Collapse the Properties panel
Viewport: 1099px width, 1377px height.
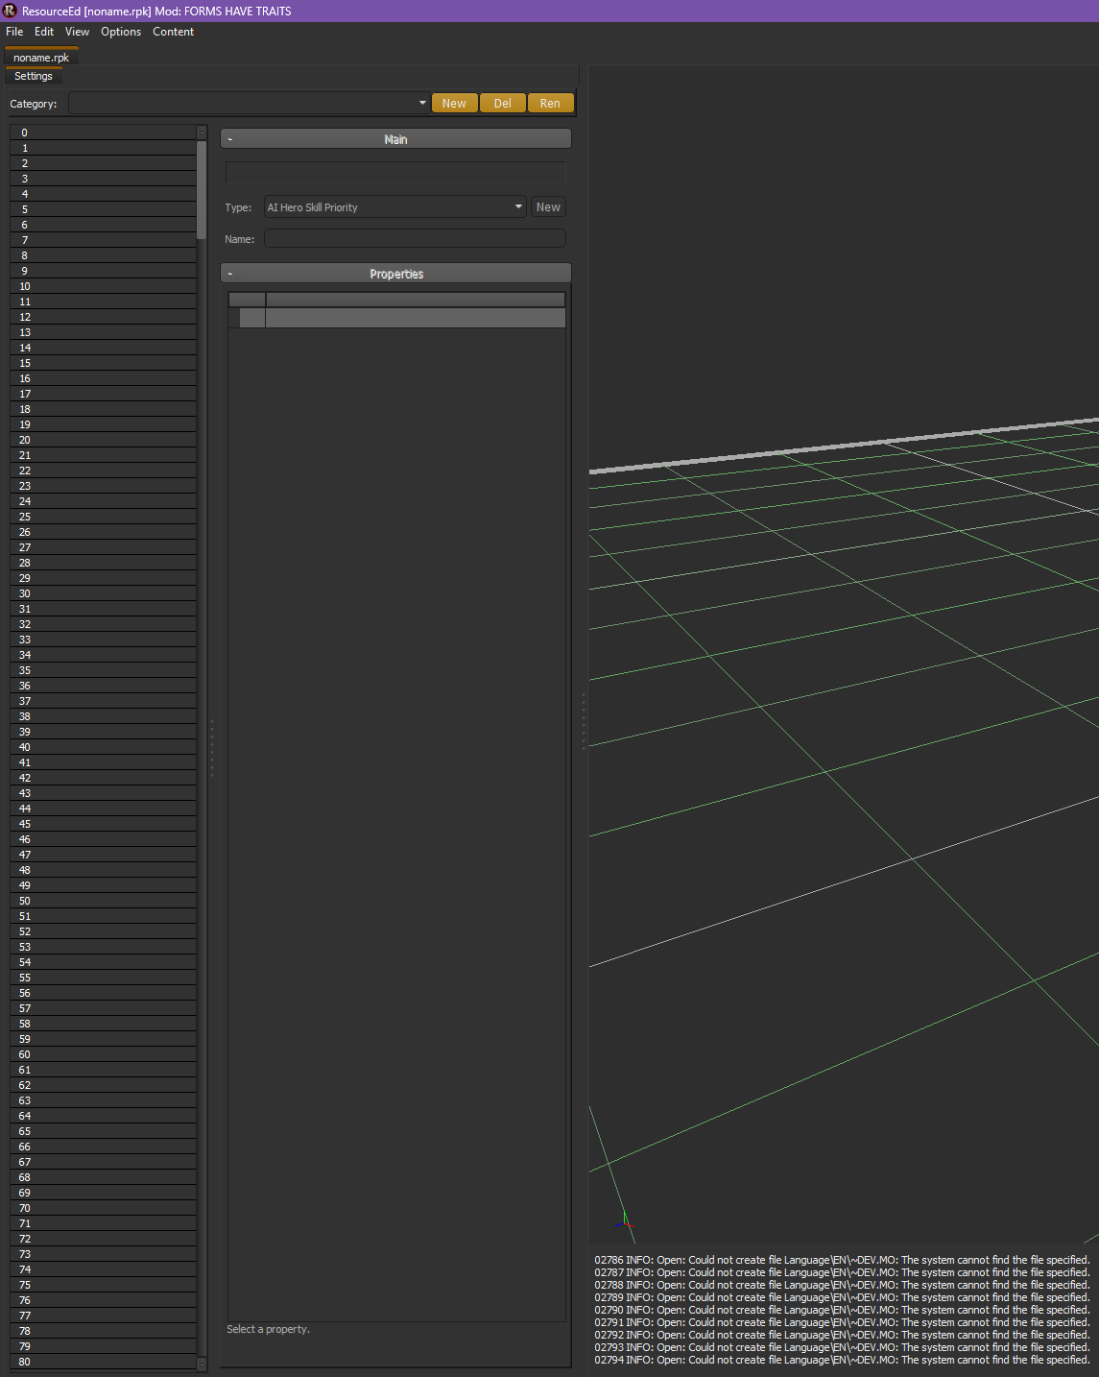pyautogui.click(x=230, y=273)
